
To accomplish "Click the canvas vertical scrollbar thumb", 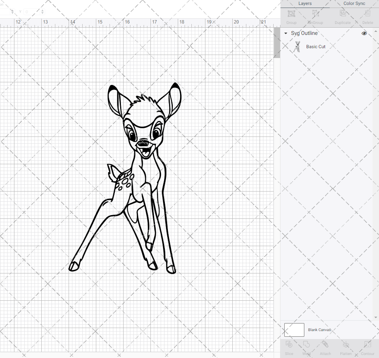I will (277, 42).
